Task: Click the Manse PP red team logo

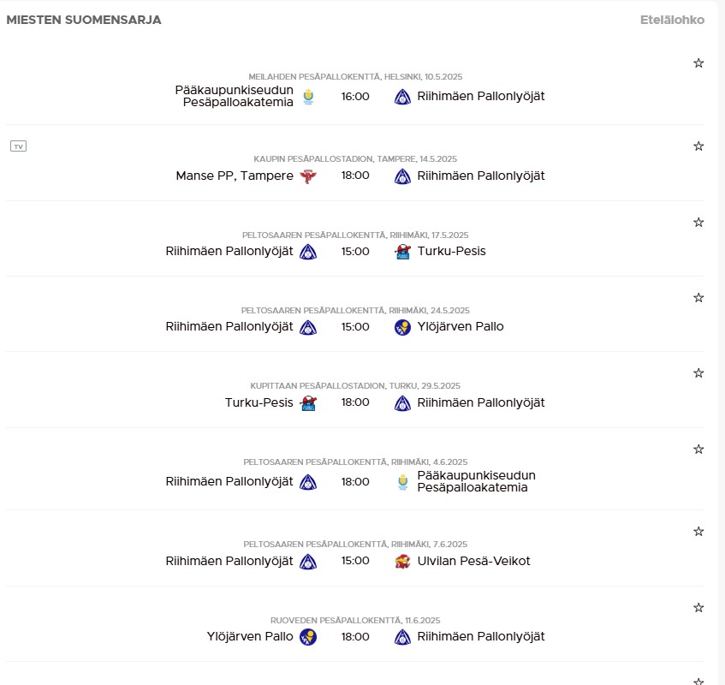Action: pos(308,176)
